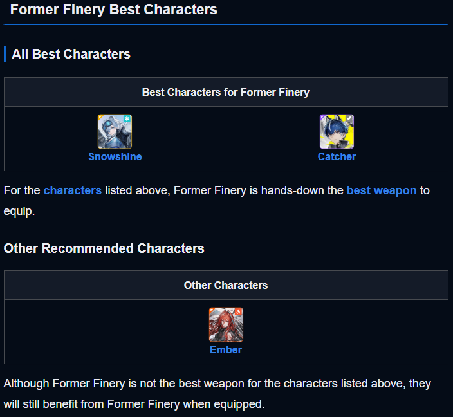
Task: Click the orange rarity corner on Ember
Action: 212,310
